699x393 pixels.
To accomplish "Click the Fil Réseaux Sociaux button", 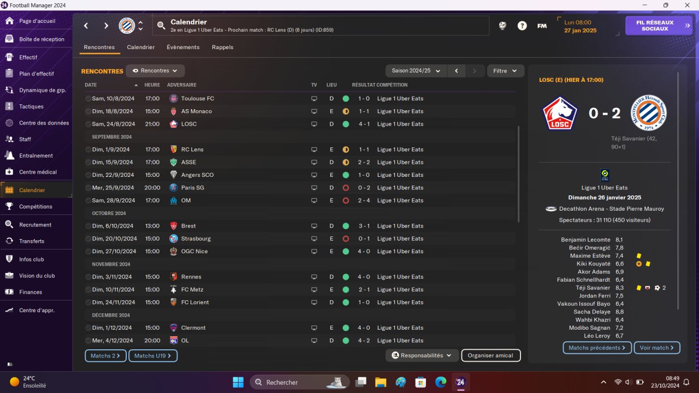I will coord(659,26).
